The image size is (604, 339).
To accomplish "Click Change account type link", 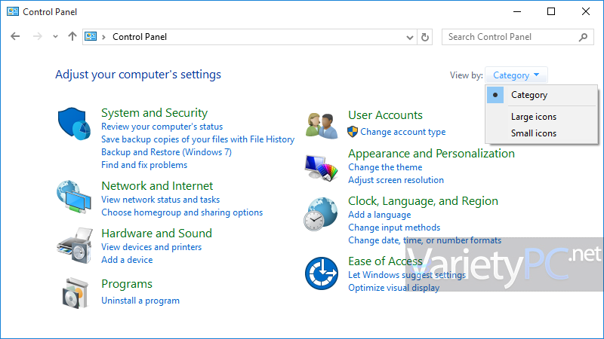I will click(x=403, y=132).
